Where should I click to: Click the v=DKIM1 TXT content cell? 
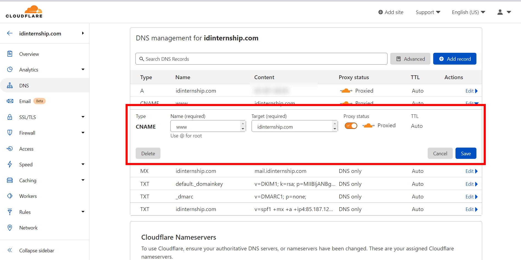point(295,184)
